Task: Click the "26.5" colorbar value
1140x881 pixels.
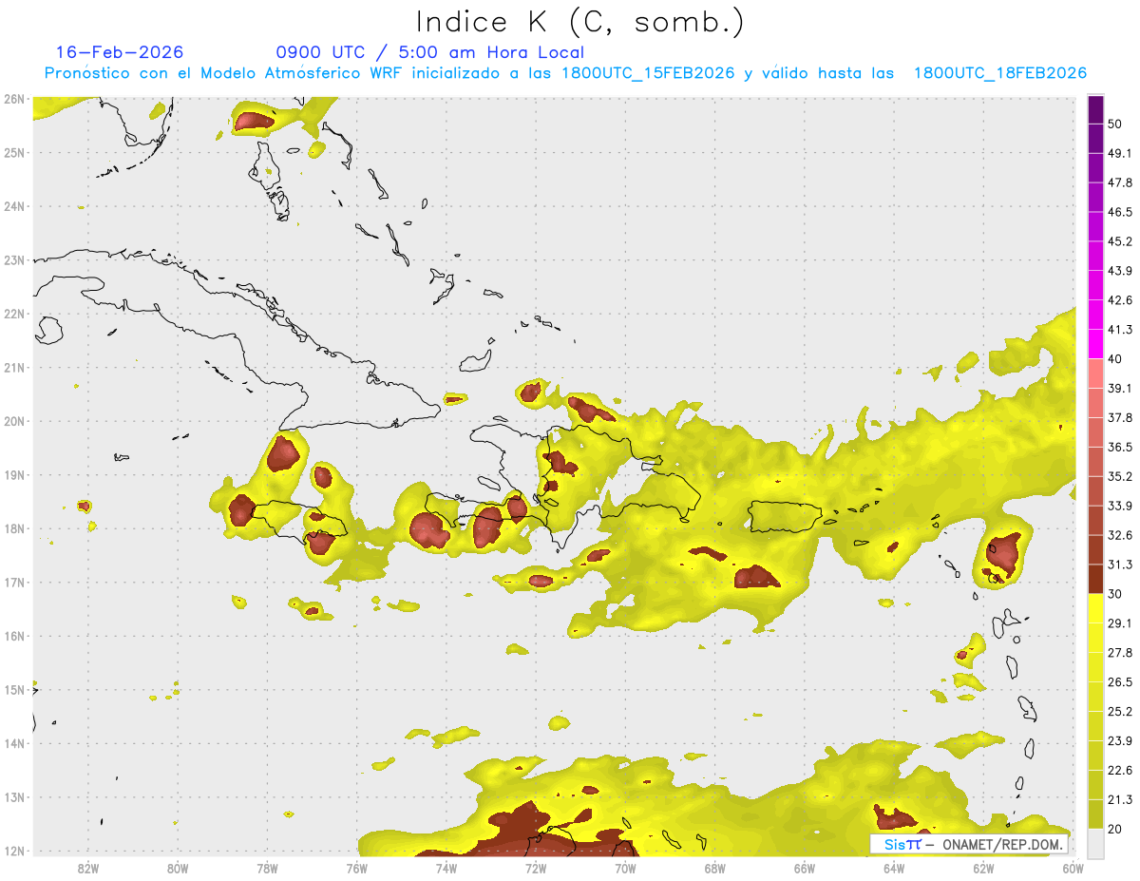Action: pyautogui.click(x=1120, y=682)
